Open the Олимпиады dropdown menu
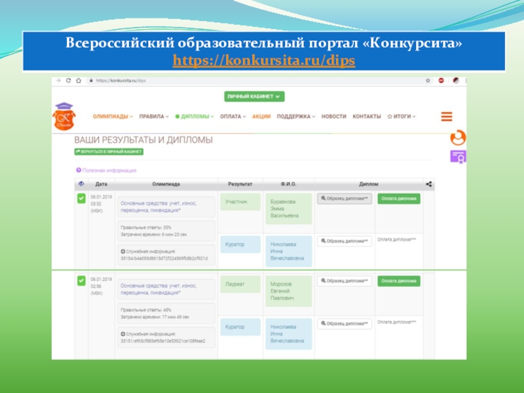The image size is (524, 393). pyautogui.click(x=113, y=117)
